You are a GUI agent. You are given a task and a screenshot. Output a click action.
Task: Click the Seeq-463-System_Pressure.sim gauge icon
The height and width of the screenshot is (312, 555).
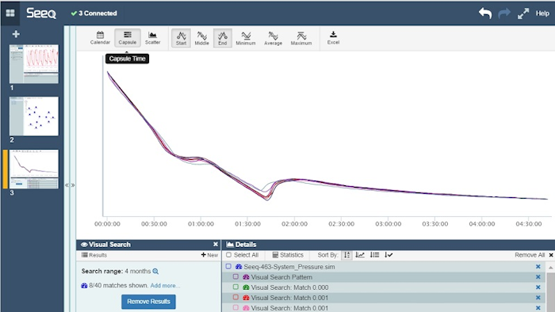click(239, 267)
